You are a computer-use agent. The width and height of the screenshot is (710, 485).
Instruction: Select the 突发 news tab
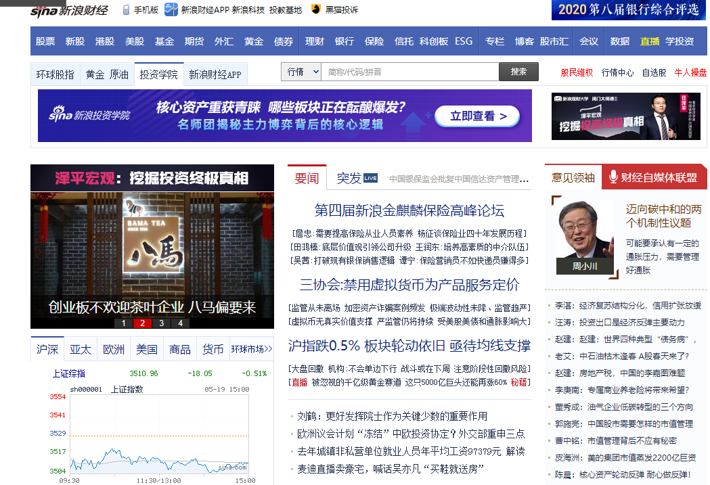pyautogui.click(x=349, y=179)
